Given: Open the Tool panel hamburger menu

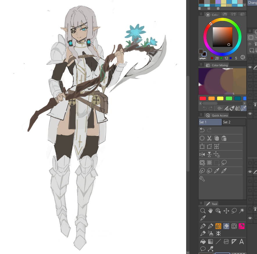Looking at the screenshot, I should pyautogui.click(x=201, y=203).
